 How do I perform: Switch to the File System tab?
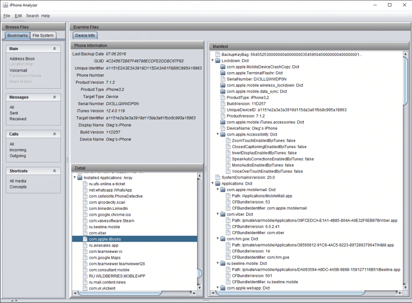(x=43, y=35)
